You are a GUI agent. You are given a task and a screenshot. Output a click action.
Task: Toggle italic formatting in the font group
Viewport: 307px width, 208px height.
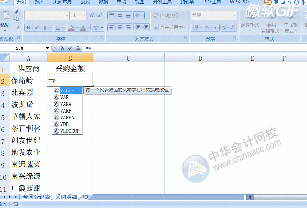click(x=37, y=28)
